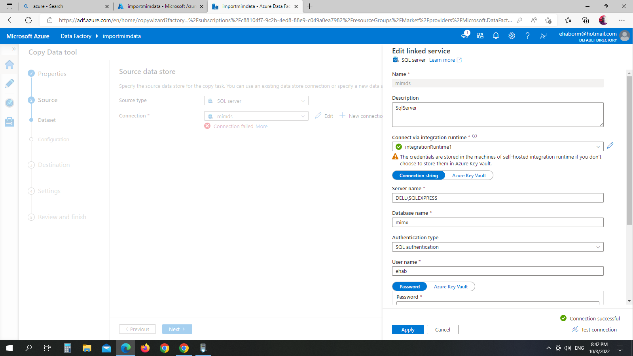
Task: Select Password toggle option
Action: pos(409,286)
